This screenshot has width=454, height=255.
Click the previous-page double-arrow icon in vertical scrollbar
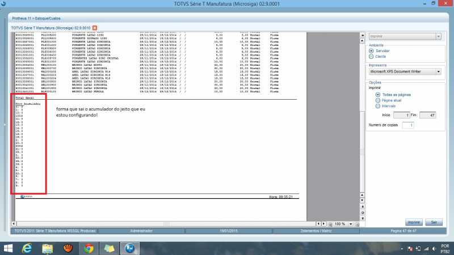[x=363, y=207]
